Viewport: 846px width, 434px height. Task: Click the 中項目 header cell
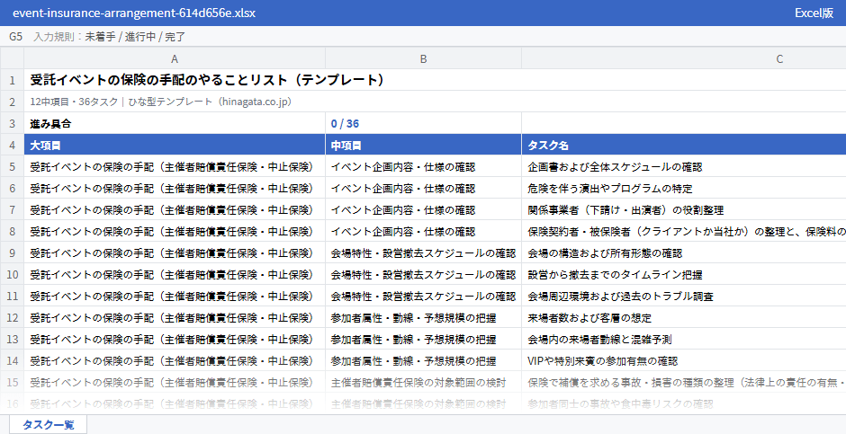423,146
